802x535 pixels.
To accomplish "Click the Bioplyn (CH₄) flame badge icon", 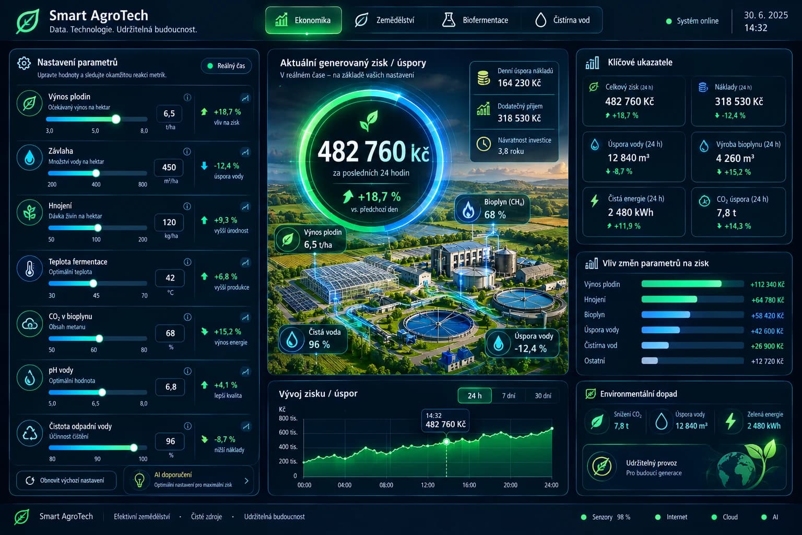I will [x=468, y=209].
